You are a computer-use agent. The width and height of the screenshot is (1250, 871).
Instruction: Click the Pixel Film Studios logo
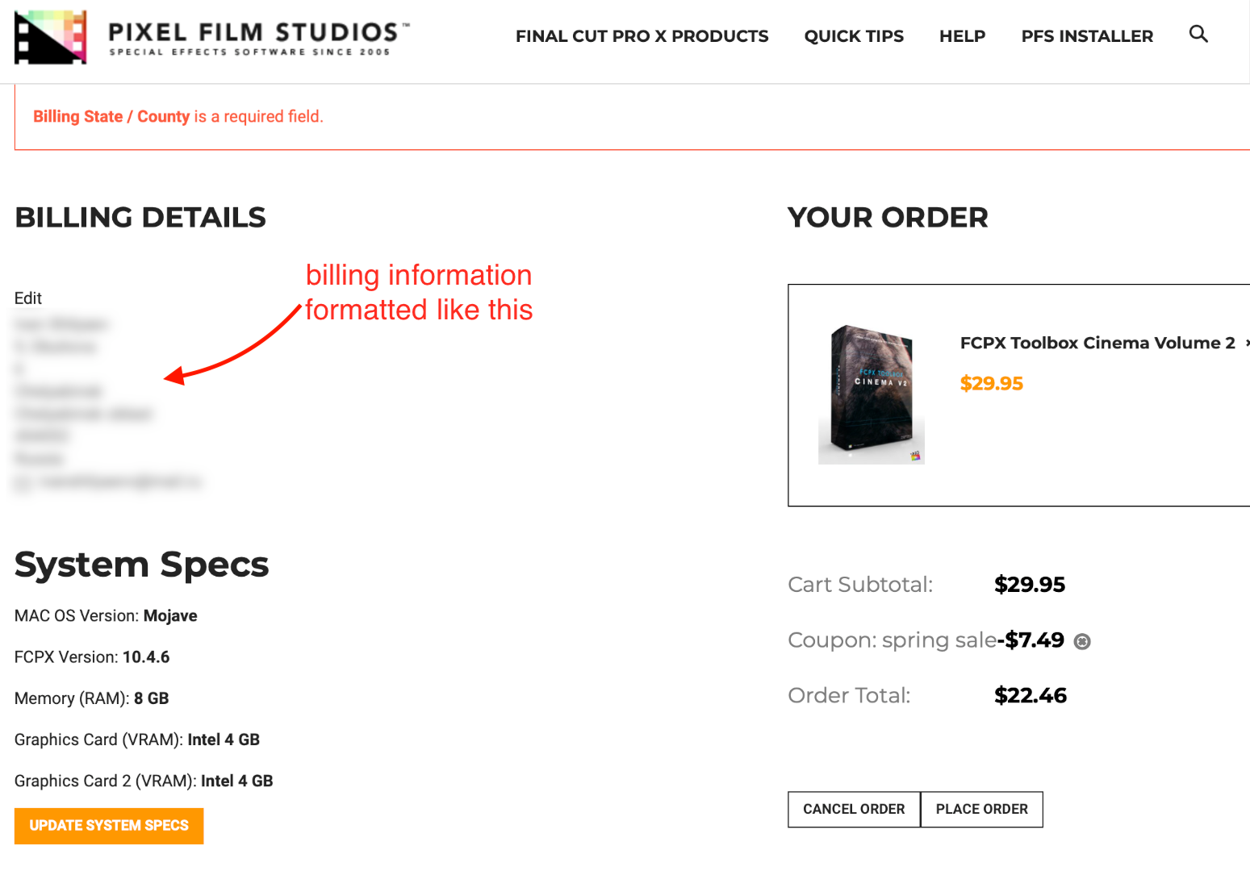(51, 37)
